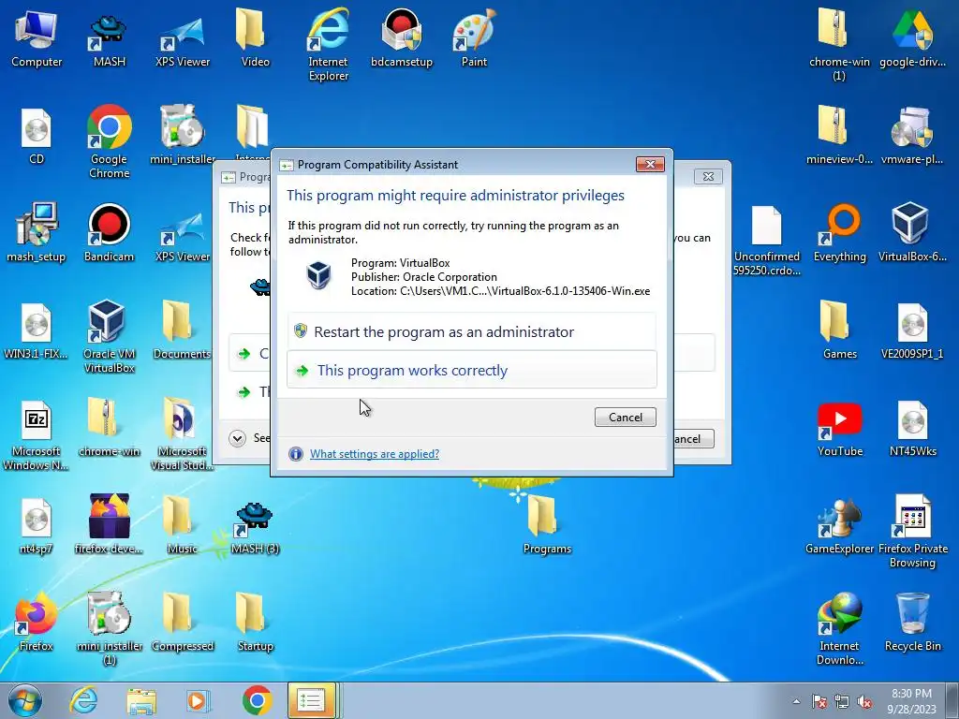959x719 pixels.
Task: Select the YouTube shortcut icon
Action: click(x=839, y=430)
